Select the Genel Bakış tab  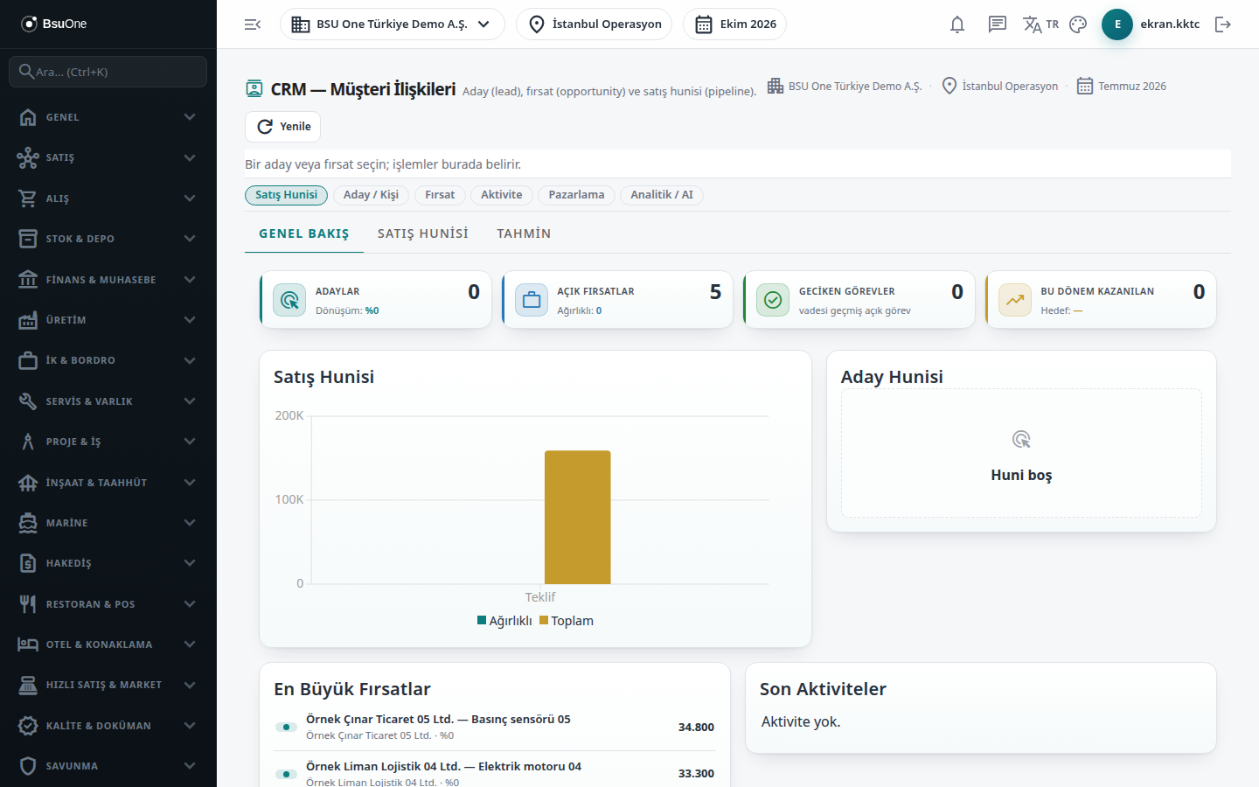point(304,233)
